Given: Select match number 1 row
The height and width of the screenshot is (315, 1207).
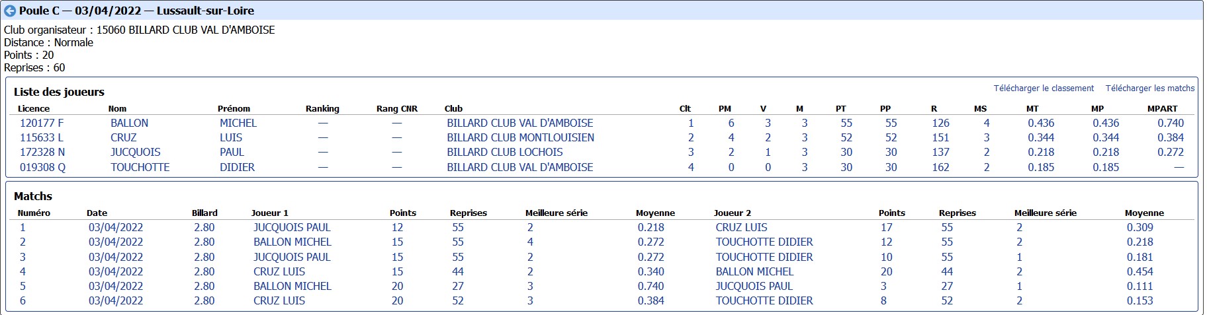Looking at the screenshot, I should 22,228.
